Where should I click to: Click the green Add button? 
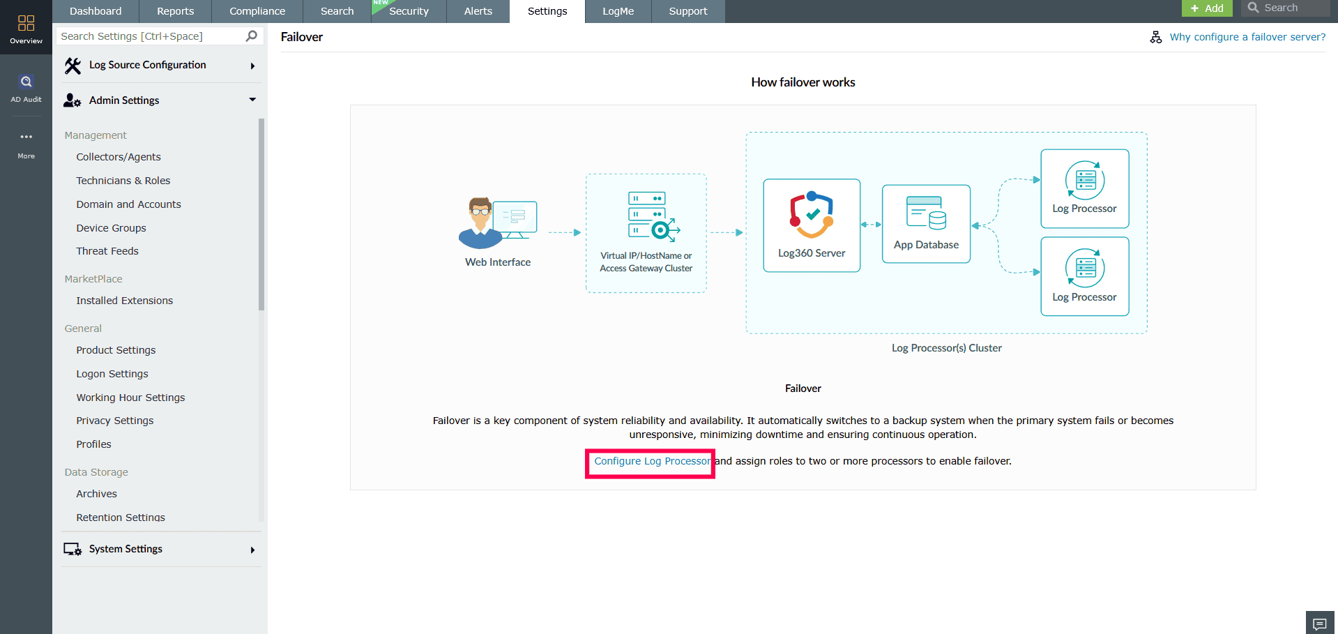point(1207,8)
